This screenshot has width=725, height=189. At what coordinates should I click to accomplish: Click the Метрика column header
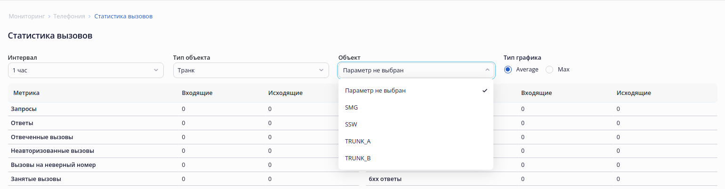26,93
